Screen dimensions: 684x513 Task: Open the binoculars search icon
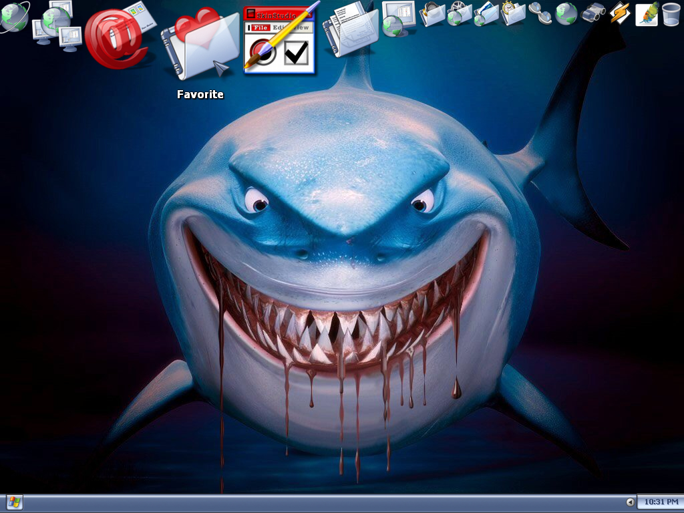[x=593, y=12]
